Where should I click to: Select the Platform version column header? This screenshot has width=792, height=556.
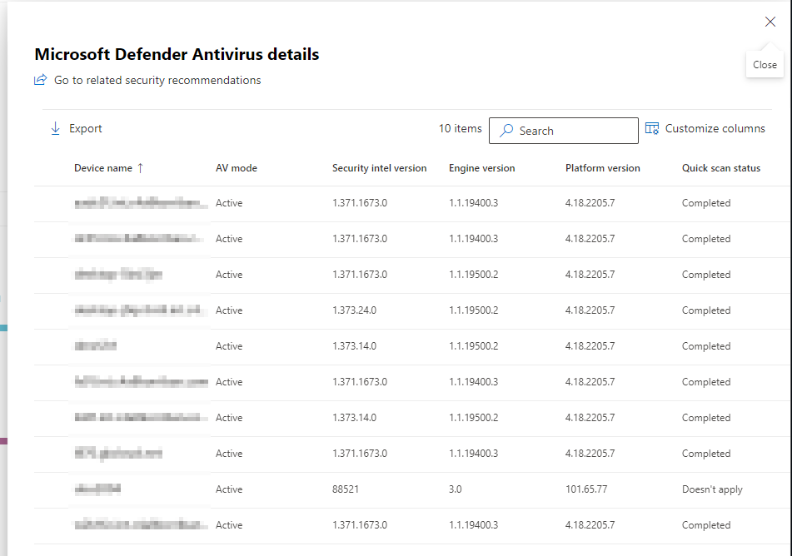(x=603, y=168)
